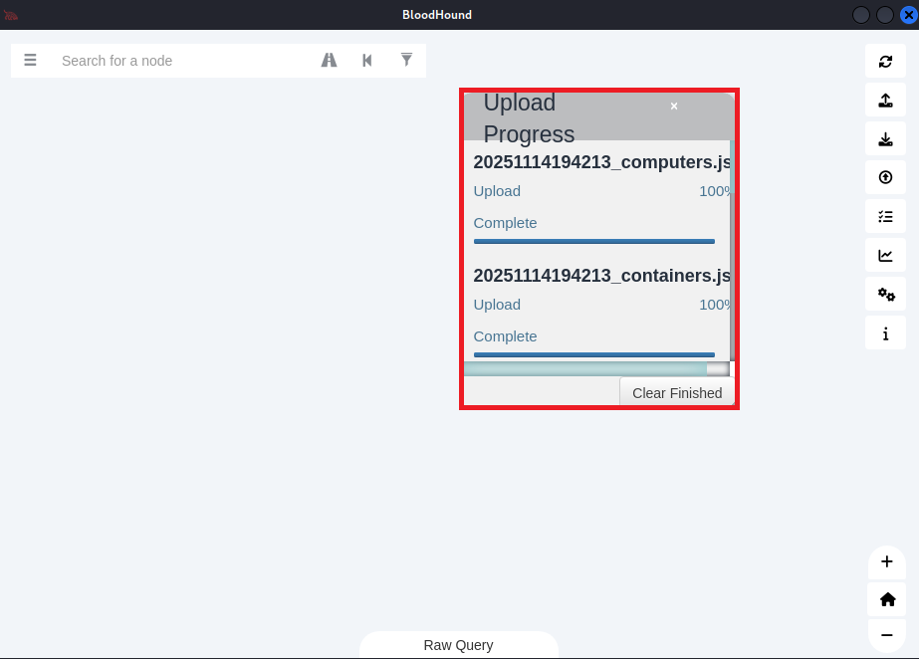Click the Export Graph icon

point(885,101)
